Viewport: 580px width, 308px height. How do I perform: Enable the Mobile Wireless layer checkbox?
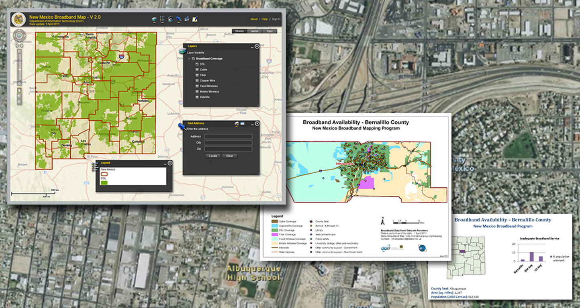coord(197,91)
